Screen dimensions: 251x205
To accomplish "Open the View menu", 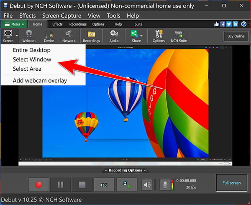I will [94, 15].
